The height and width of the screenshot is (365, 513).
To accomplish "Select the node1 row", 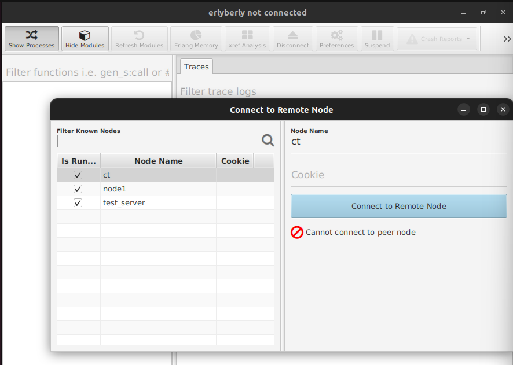I will [x=166, y=189].
